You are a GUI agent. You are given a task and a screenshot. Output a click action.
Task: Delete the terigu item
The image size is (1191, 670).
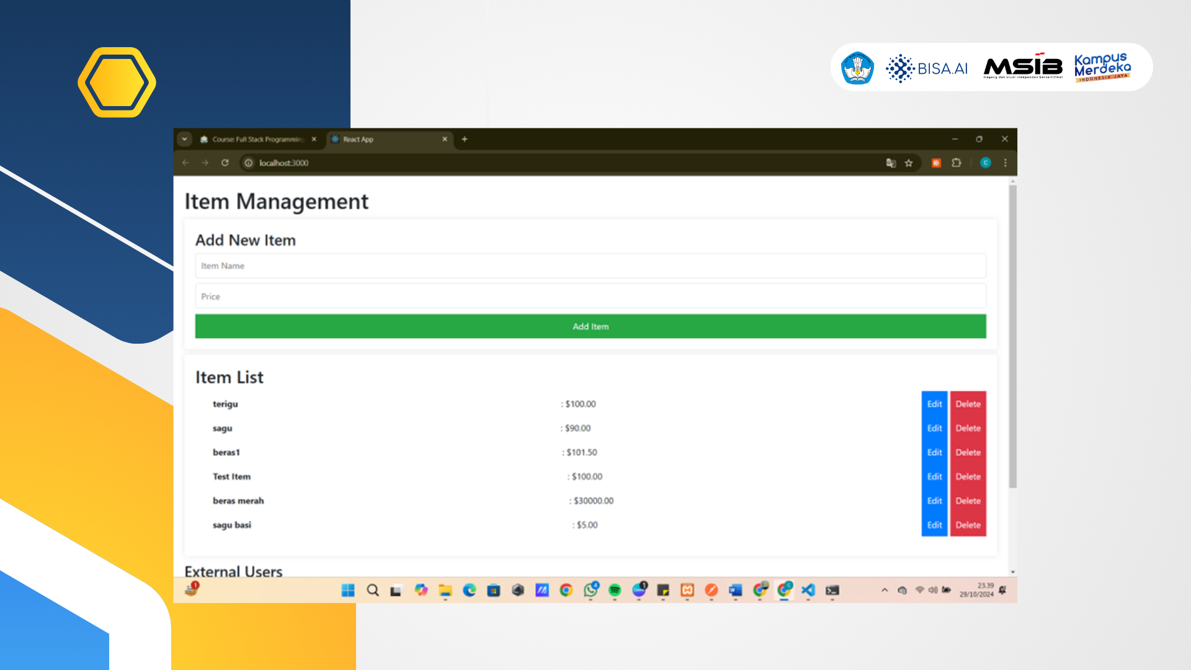(x=968, y=404)
